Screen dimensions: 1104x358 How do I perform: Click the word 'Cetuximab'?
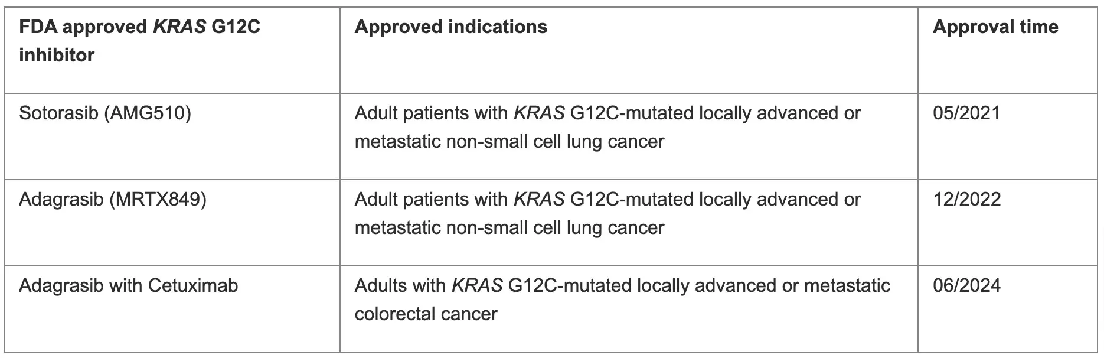tap(193, 285)
